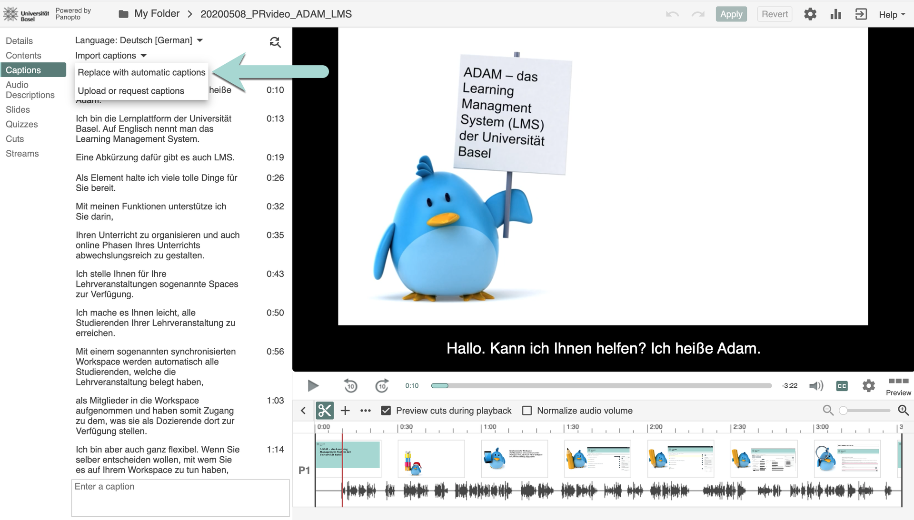The image size is (914, 520).
Task: Toggle closed captions CC icon
Action: 842,386
